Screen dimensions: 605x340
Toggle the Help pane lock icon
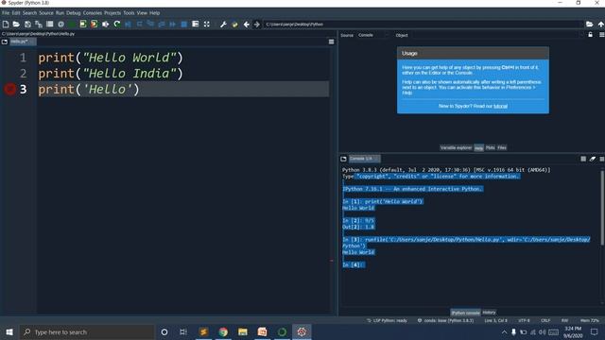click(x=590, y=35)
